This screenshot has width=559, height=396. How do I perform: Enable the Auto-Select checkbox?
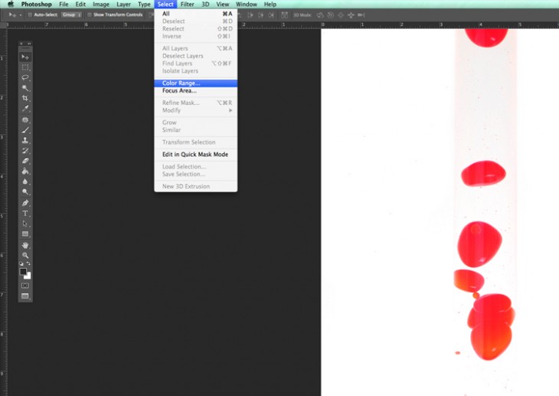(30, 15)
